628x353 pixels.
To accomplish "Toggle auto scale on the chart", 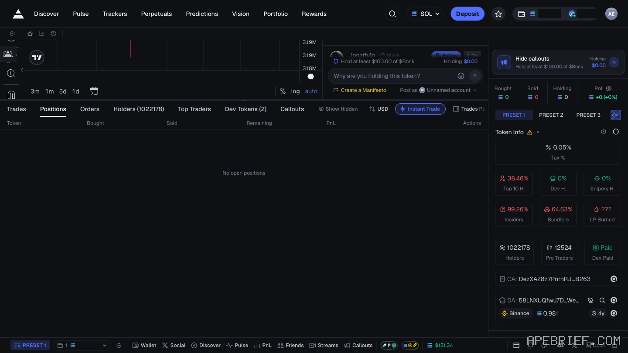I will [311, 91].
